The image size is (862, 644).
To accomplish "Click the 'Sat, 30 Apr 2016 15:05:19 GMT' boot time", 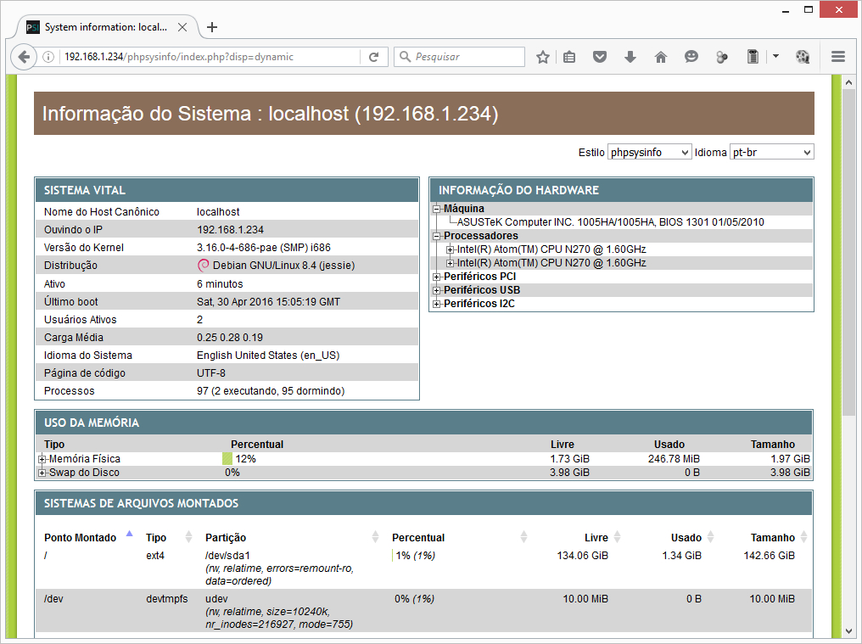I will (268, 302).
